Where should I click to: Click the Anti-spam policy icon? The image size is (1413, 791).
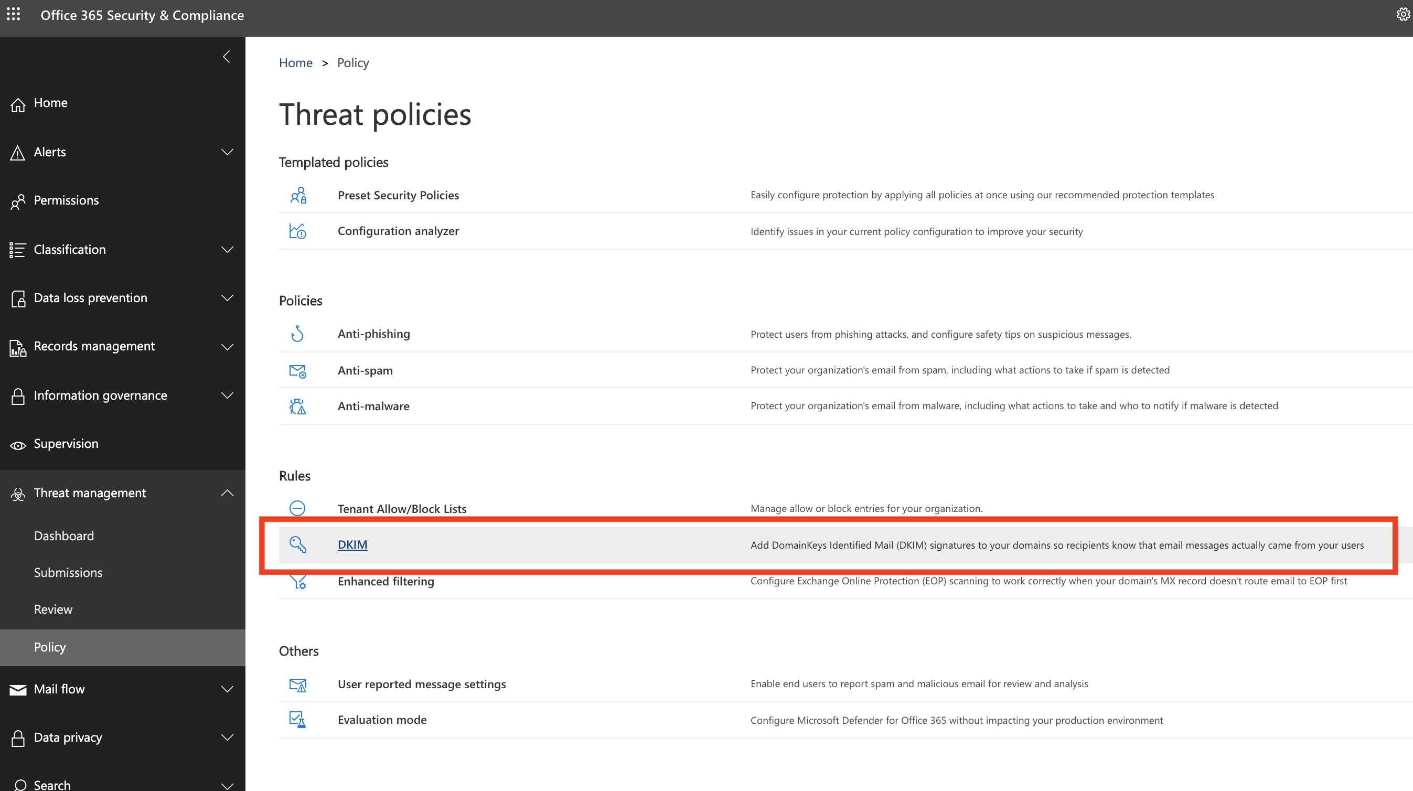(297, 369)
